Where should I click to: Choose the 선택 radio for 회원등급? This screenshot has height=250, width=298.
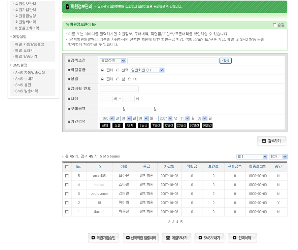coord(118,70)
